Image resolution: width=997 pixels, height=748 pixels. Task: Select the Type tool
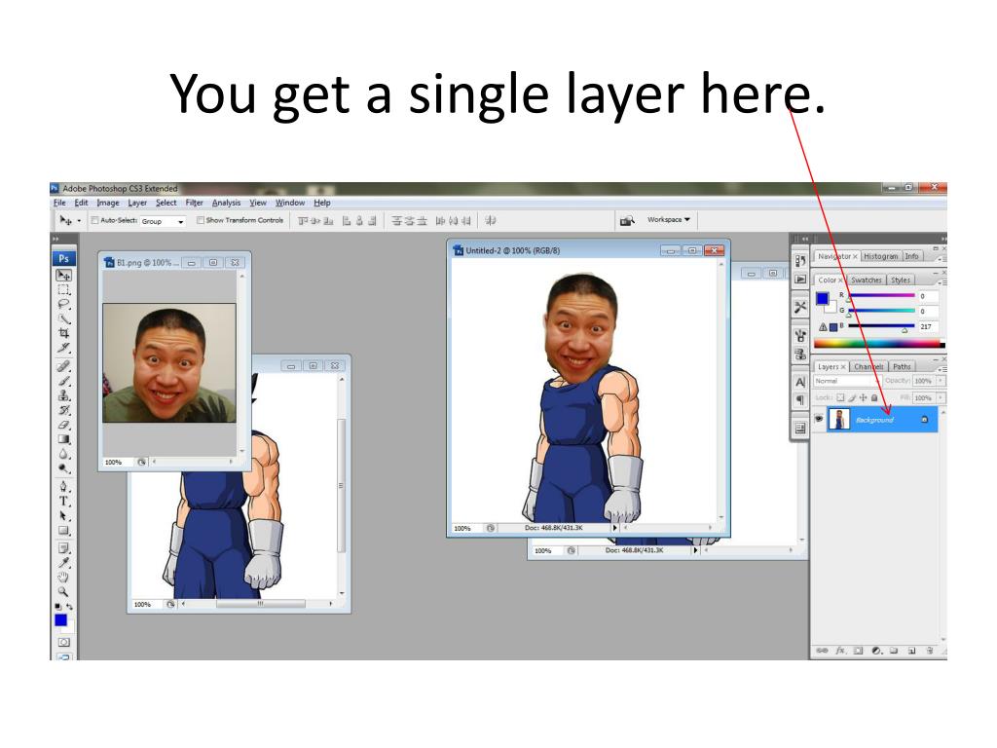63,502
